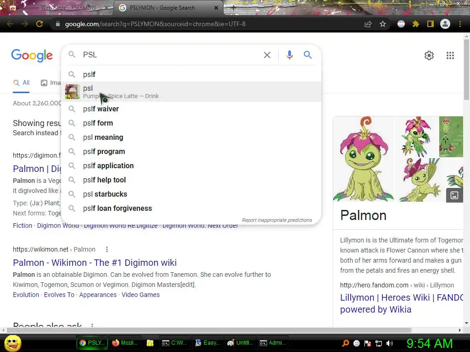
Task: Click the Chrome address bar URL
Action: click(x=155, y=24)
